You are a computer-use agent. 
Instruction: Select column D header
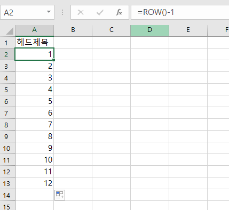point(149,30)
